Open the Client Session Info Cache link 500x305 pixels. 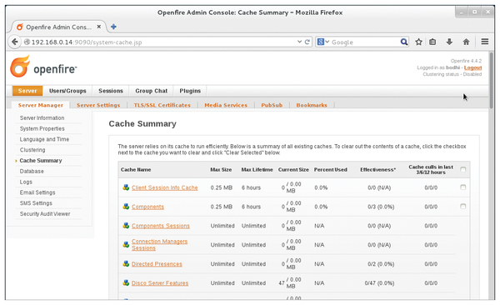(x=164, y=187)
